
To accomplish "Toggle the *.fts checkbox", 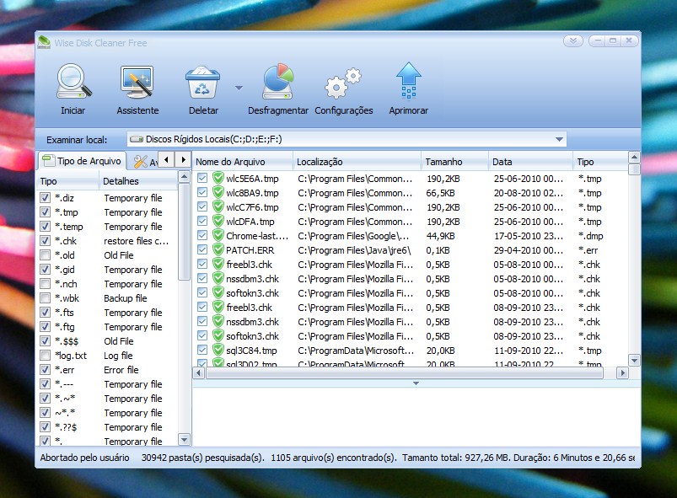I will tap(45, 312).
